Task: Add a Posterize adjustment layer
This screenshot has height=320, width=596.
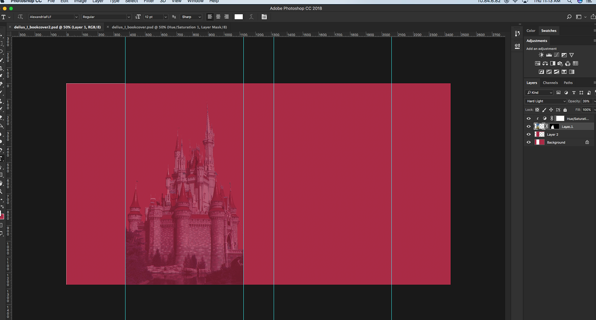Action: (549, 72)
